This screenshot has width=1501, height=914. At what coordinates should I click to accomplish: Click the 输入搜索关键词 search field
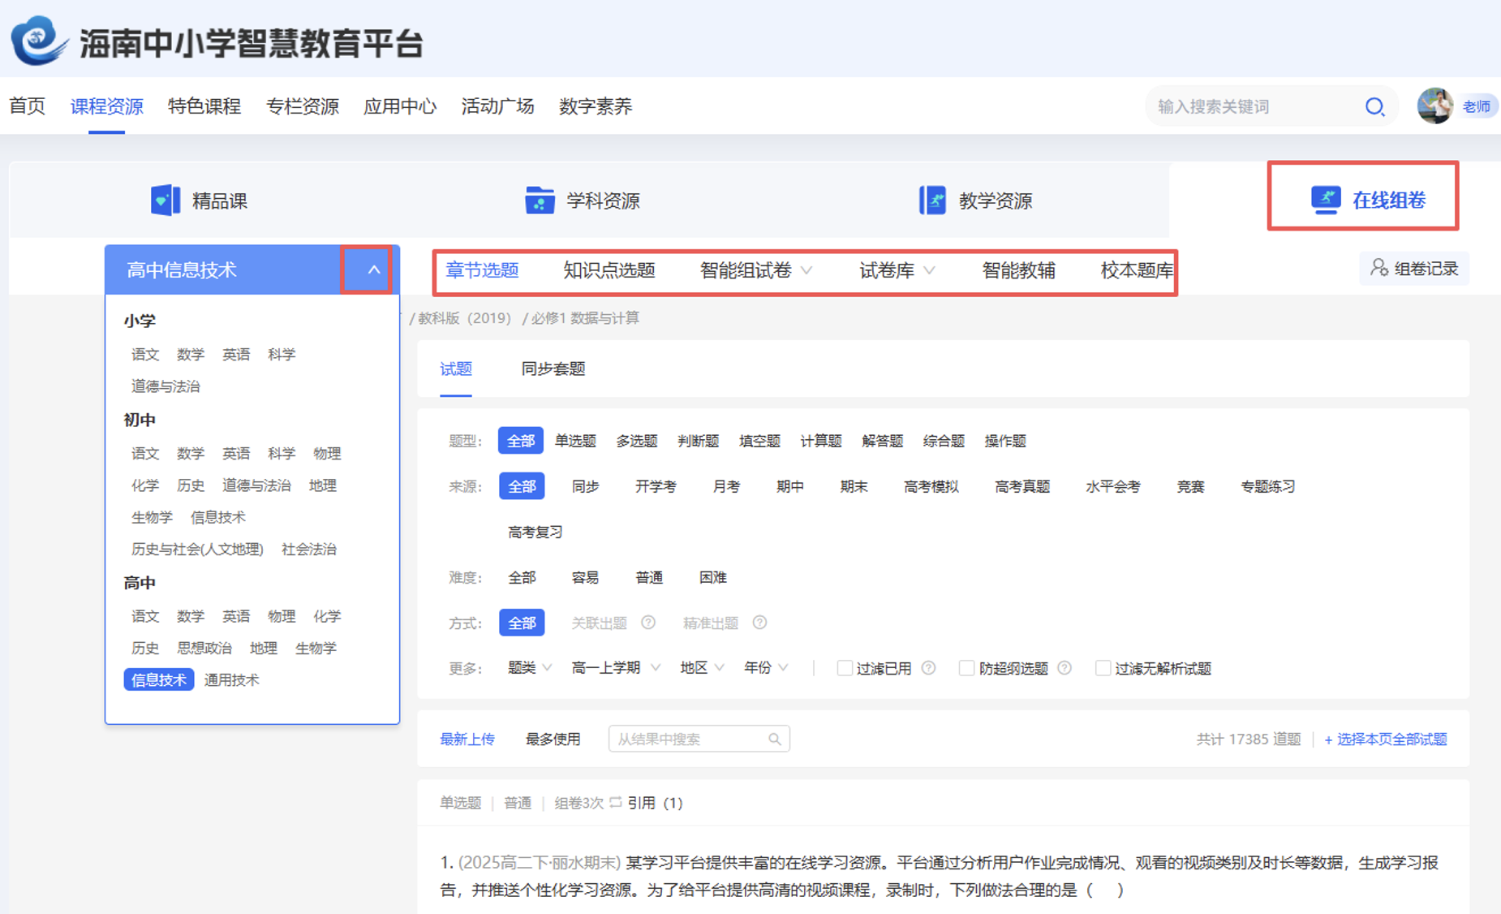click(1254, 106)
